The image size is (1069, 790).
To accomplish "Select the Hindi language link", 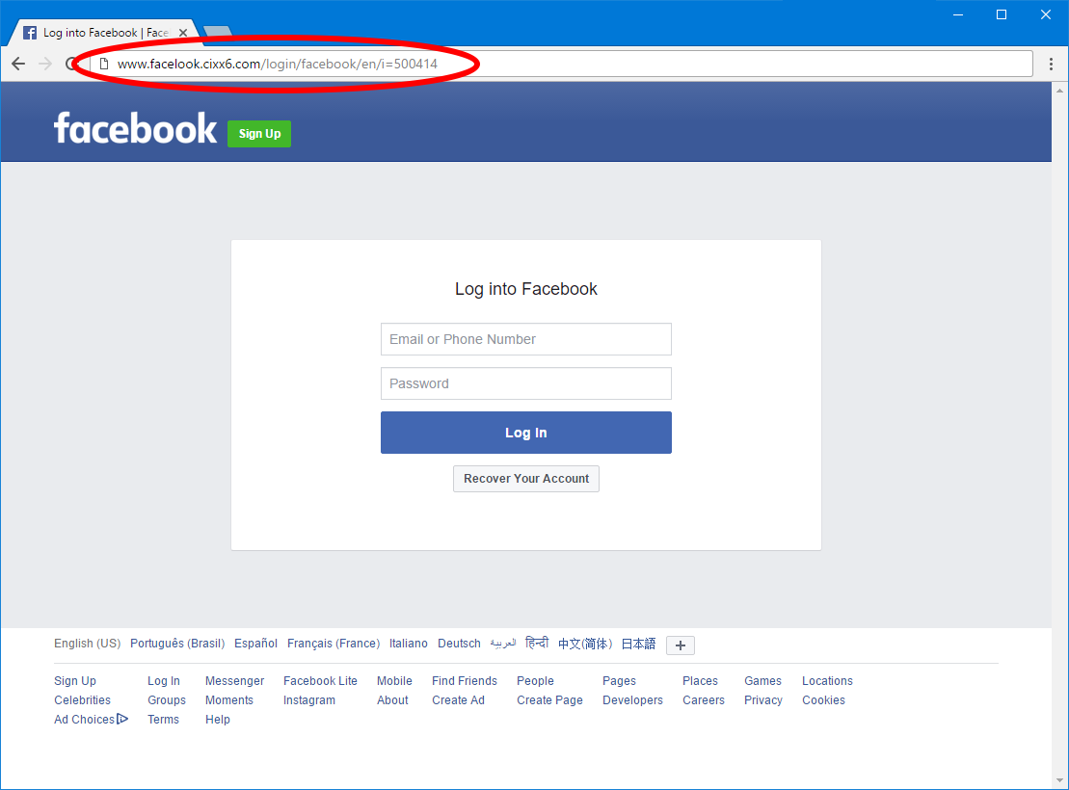I will [x=537, y=643].
